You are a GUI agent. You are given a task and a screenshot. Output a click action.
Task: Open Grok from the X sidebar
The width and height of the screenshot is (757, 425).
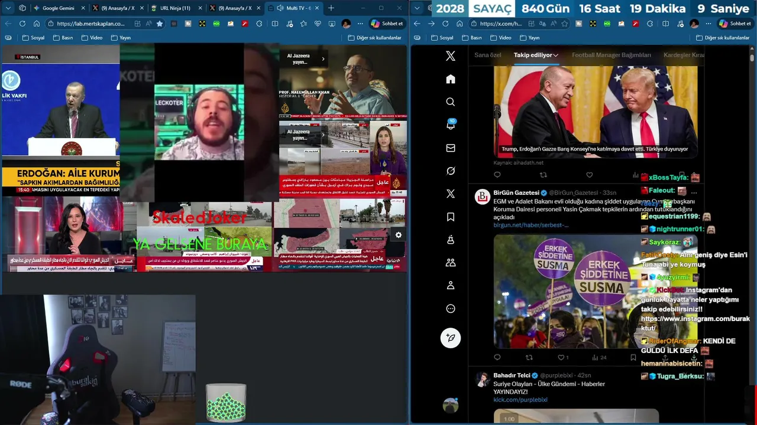tap(451, 171)
